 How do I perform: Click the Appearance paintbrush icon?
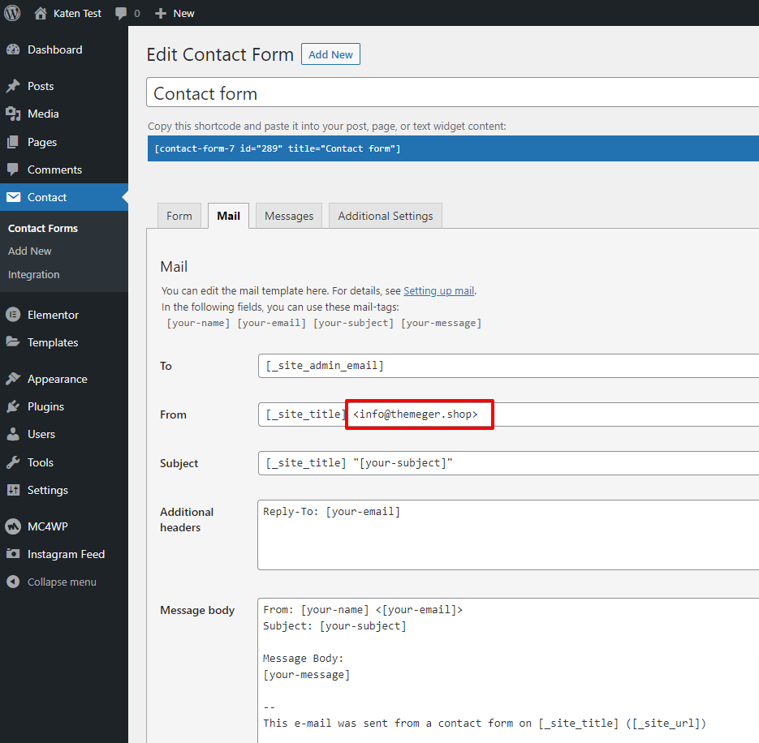[13, 379]
